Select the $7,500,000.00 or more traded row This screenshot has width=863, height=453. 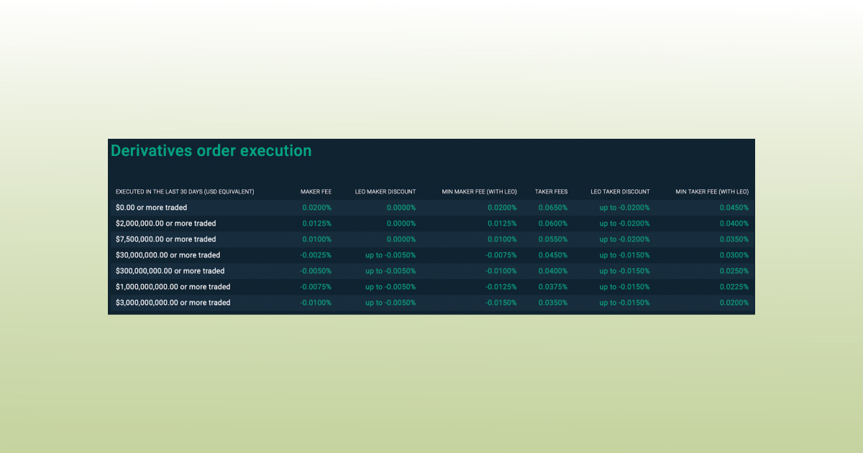tap(167, 239)
